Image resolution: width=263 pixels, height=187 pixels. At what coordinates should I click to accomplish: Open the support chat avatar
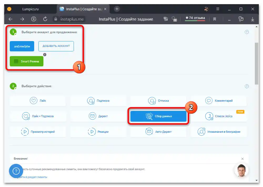pyautogui.click(x=241, y=170)
